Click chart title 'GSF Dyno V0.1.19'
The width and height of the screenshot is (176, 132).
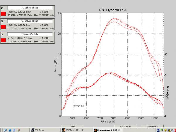click(x=112, y=10)
